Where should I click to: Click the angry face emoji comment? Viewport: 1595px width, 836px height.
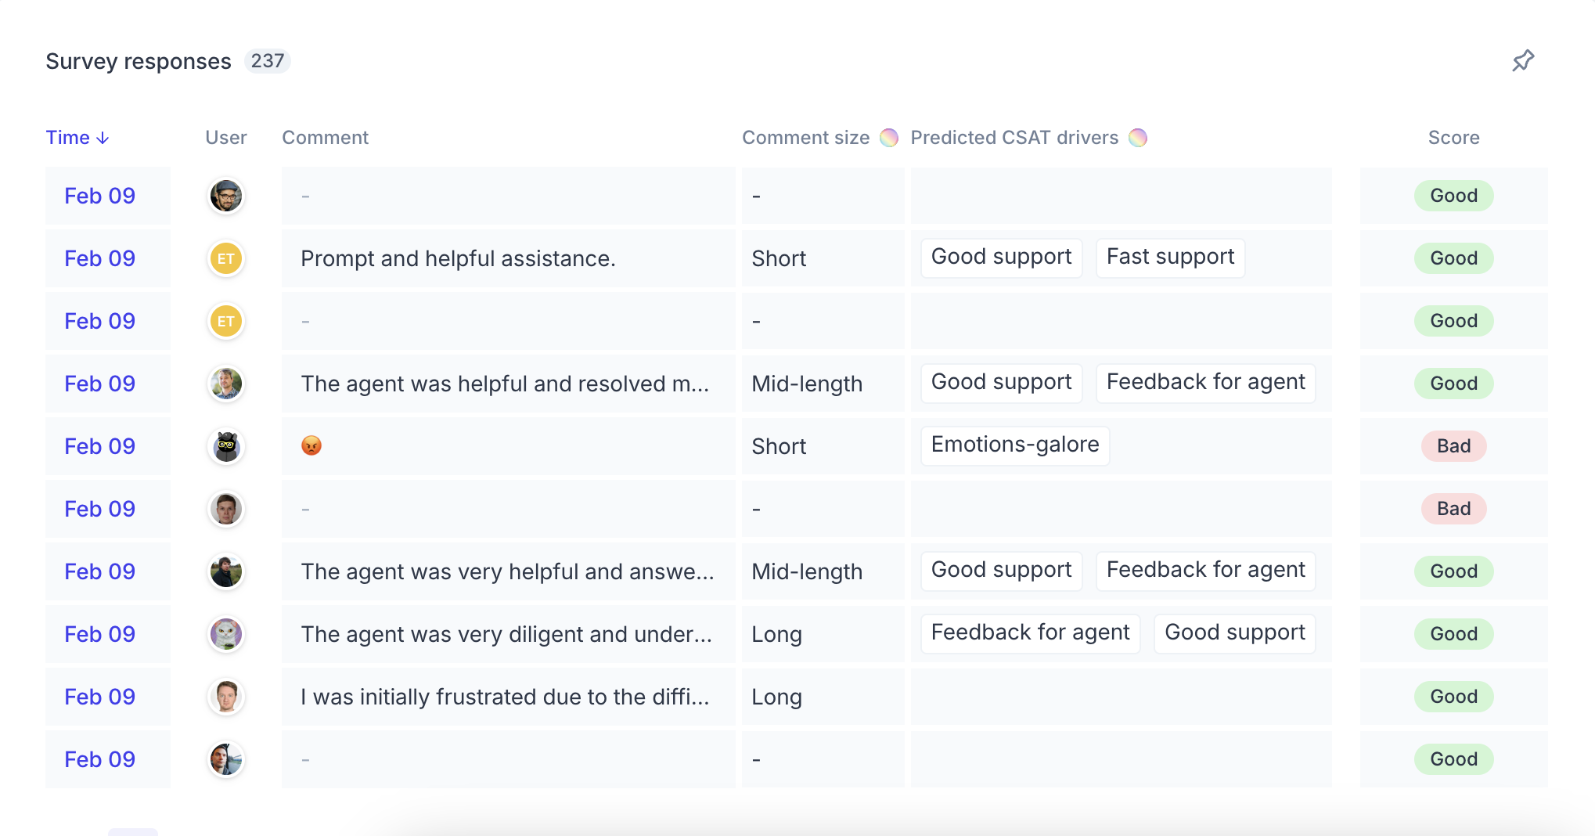point(311,445)
